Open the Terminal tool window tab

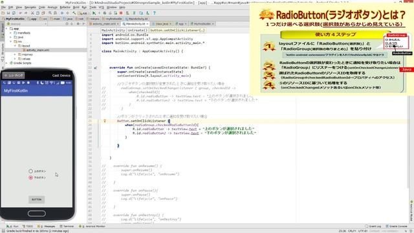(x=67, y=227)
